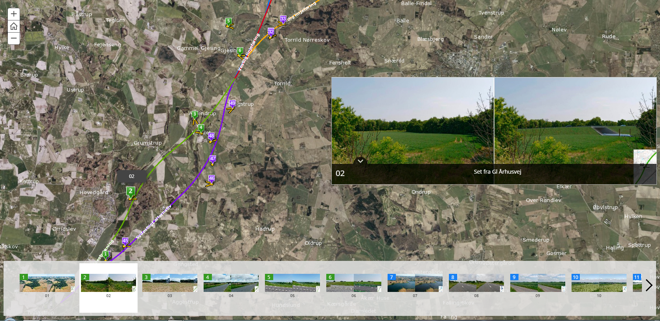660x321 pixels.
Task: Select purple map marker 33
Action: (x=283, y=19)
